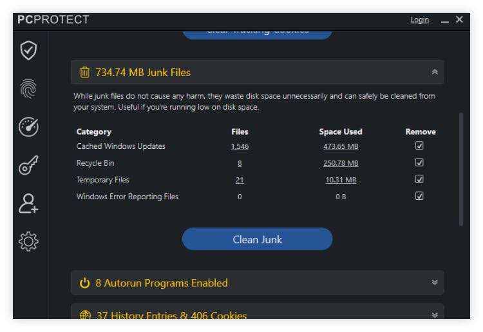This screenshot has width=483, height=332.
Task: Click the vertical scrollbar thumb
Action: tap(461, 169)
